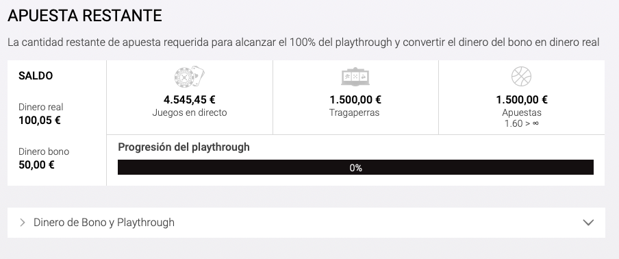The image size is (619, 259).
Task: Click the 1.60 > ∞ odds text
Action: (x=522, y=123)
